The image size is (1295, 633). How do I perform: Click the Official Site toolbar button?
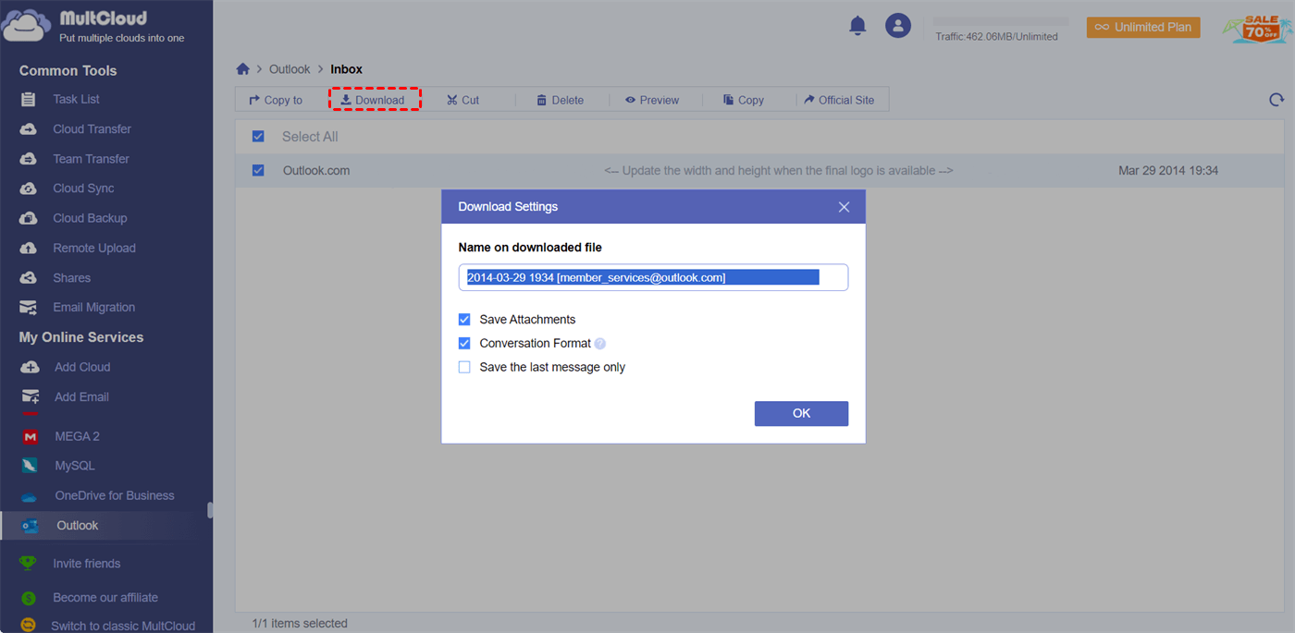tap(839, 100)
